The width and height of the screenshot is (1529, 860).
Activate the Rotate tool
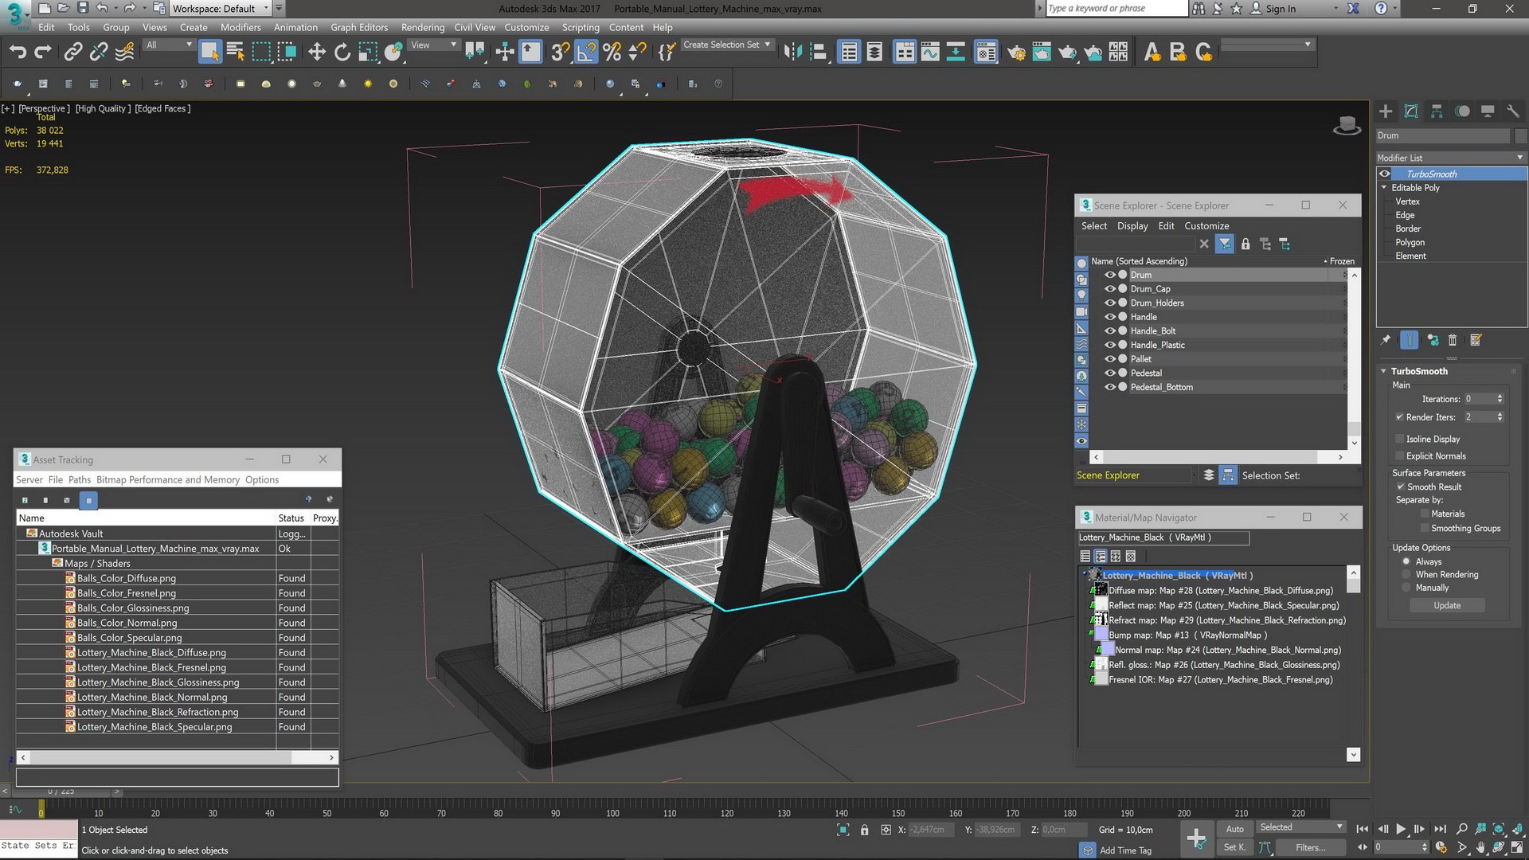[342, 53]
